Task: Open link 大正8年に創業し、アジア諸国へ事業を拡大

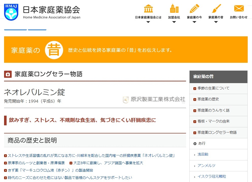Action: tap(108, 163)
